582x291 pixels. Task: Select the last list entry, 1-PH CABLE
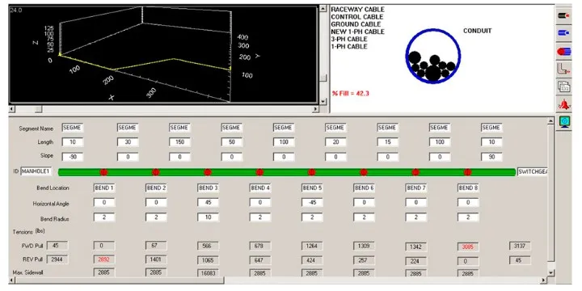click(x=349, y=46)
